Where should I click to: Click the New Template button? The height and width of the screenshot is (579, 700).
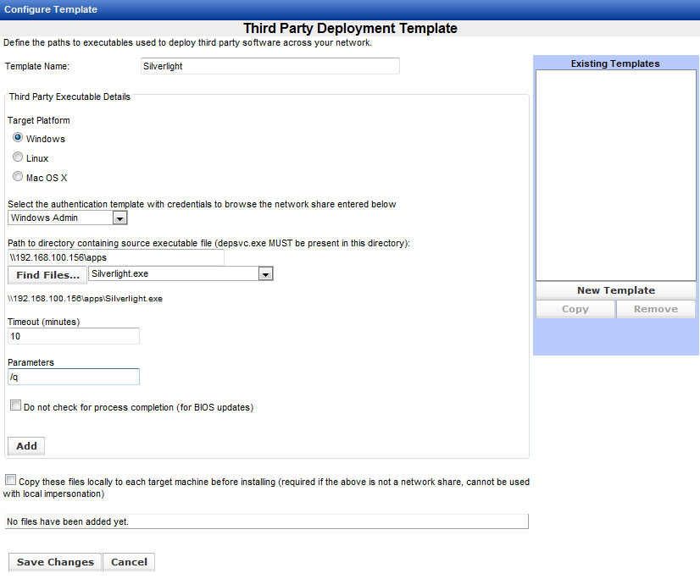pos(615,290)
